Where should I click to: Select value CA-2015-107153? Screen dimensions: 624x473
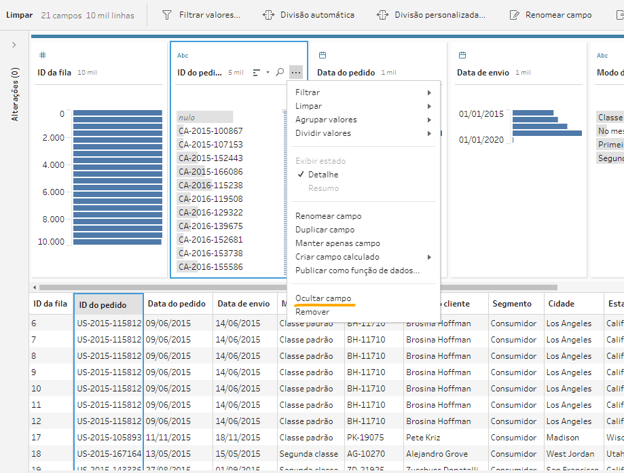pos(210,145)
